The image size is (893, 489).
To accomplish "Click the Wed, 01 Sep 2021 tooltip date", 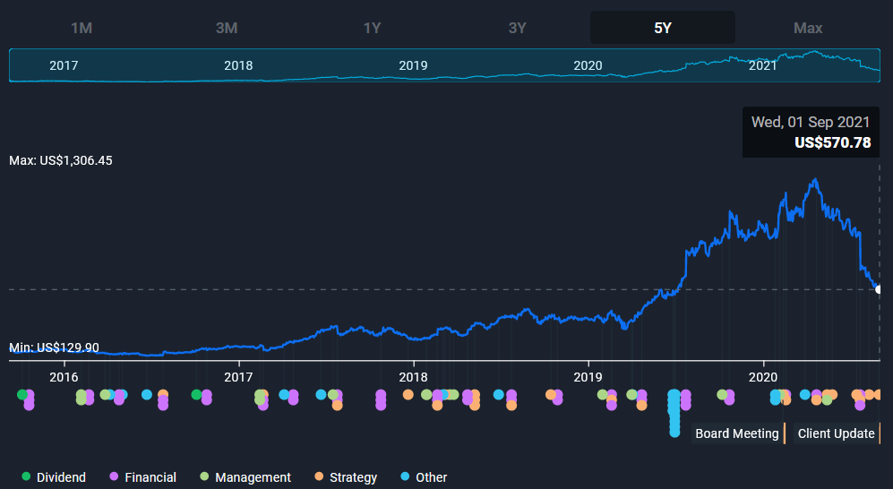I will (x=811, y=122).
